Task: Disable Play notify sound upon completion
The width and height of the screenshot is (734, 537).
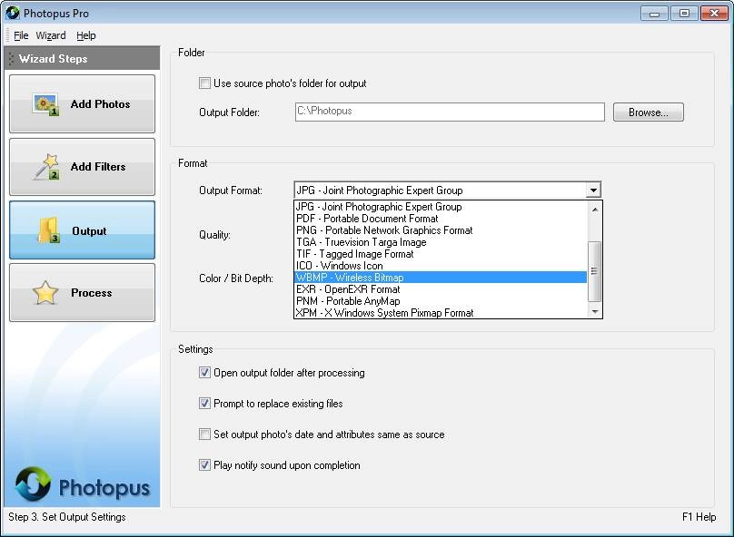Action: point(204,465)
